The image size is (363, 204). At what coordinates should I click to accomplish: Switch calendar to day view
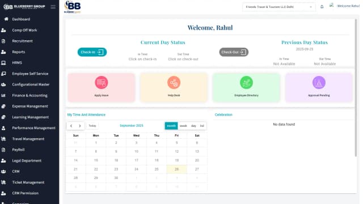193,126
